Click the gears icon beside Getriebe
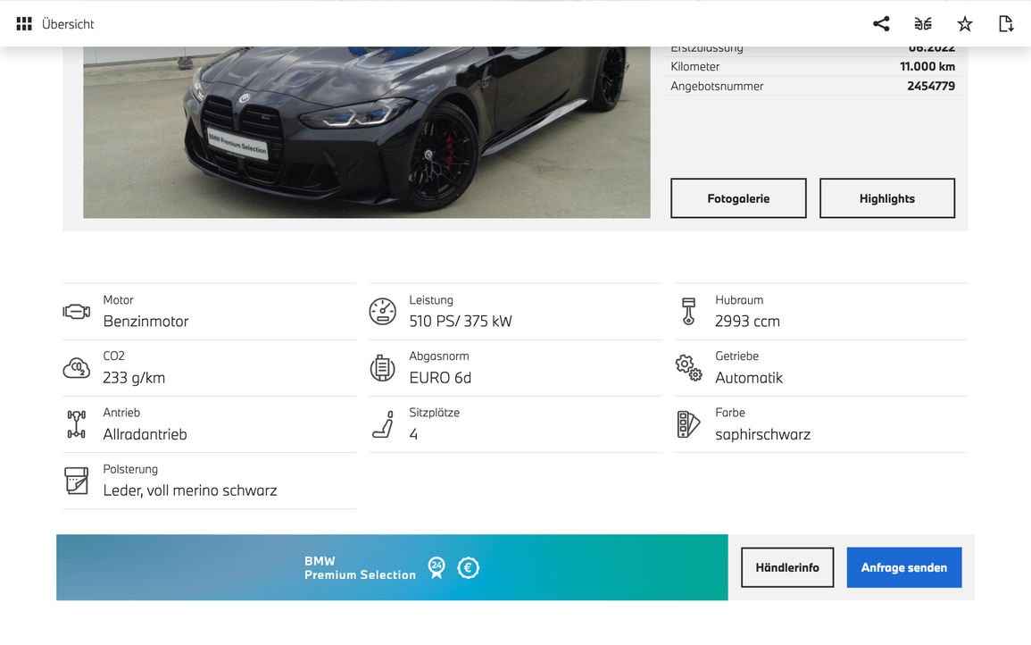The height and width of the screenshot is (645, 1031). pos(688,367)
